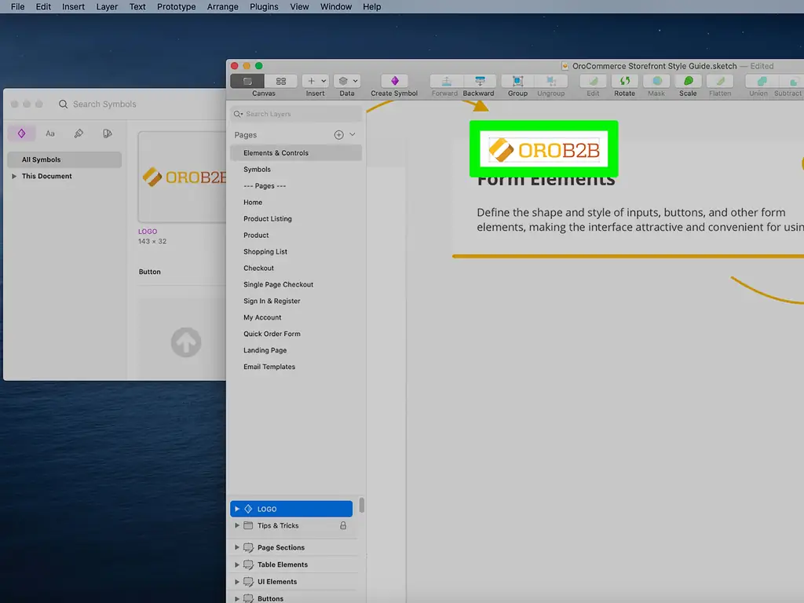This screenshot has width=804, height=603.
Task: Click the Rotate tool icon
Action: [624, 81]
